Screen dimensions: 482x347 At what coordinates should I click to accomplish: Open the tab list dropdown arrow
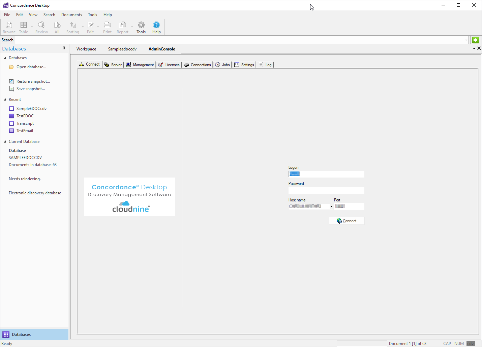[474, 49]
